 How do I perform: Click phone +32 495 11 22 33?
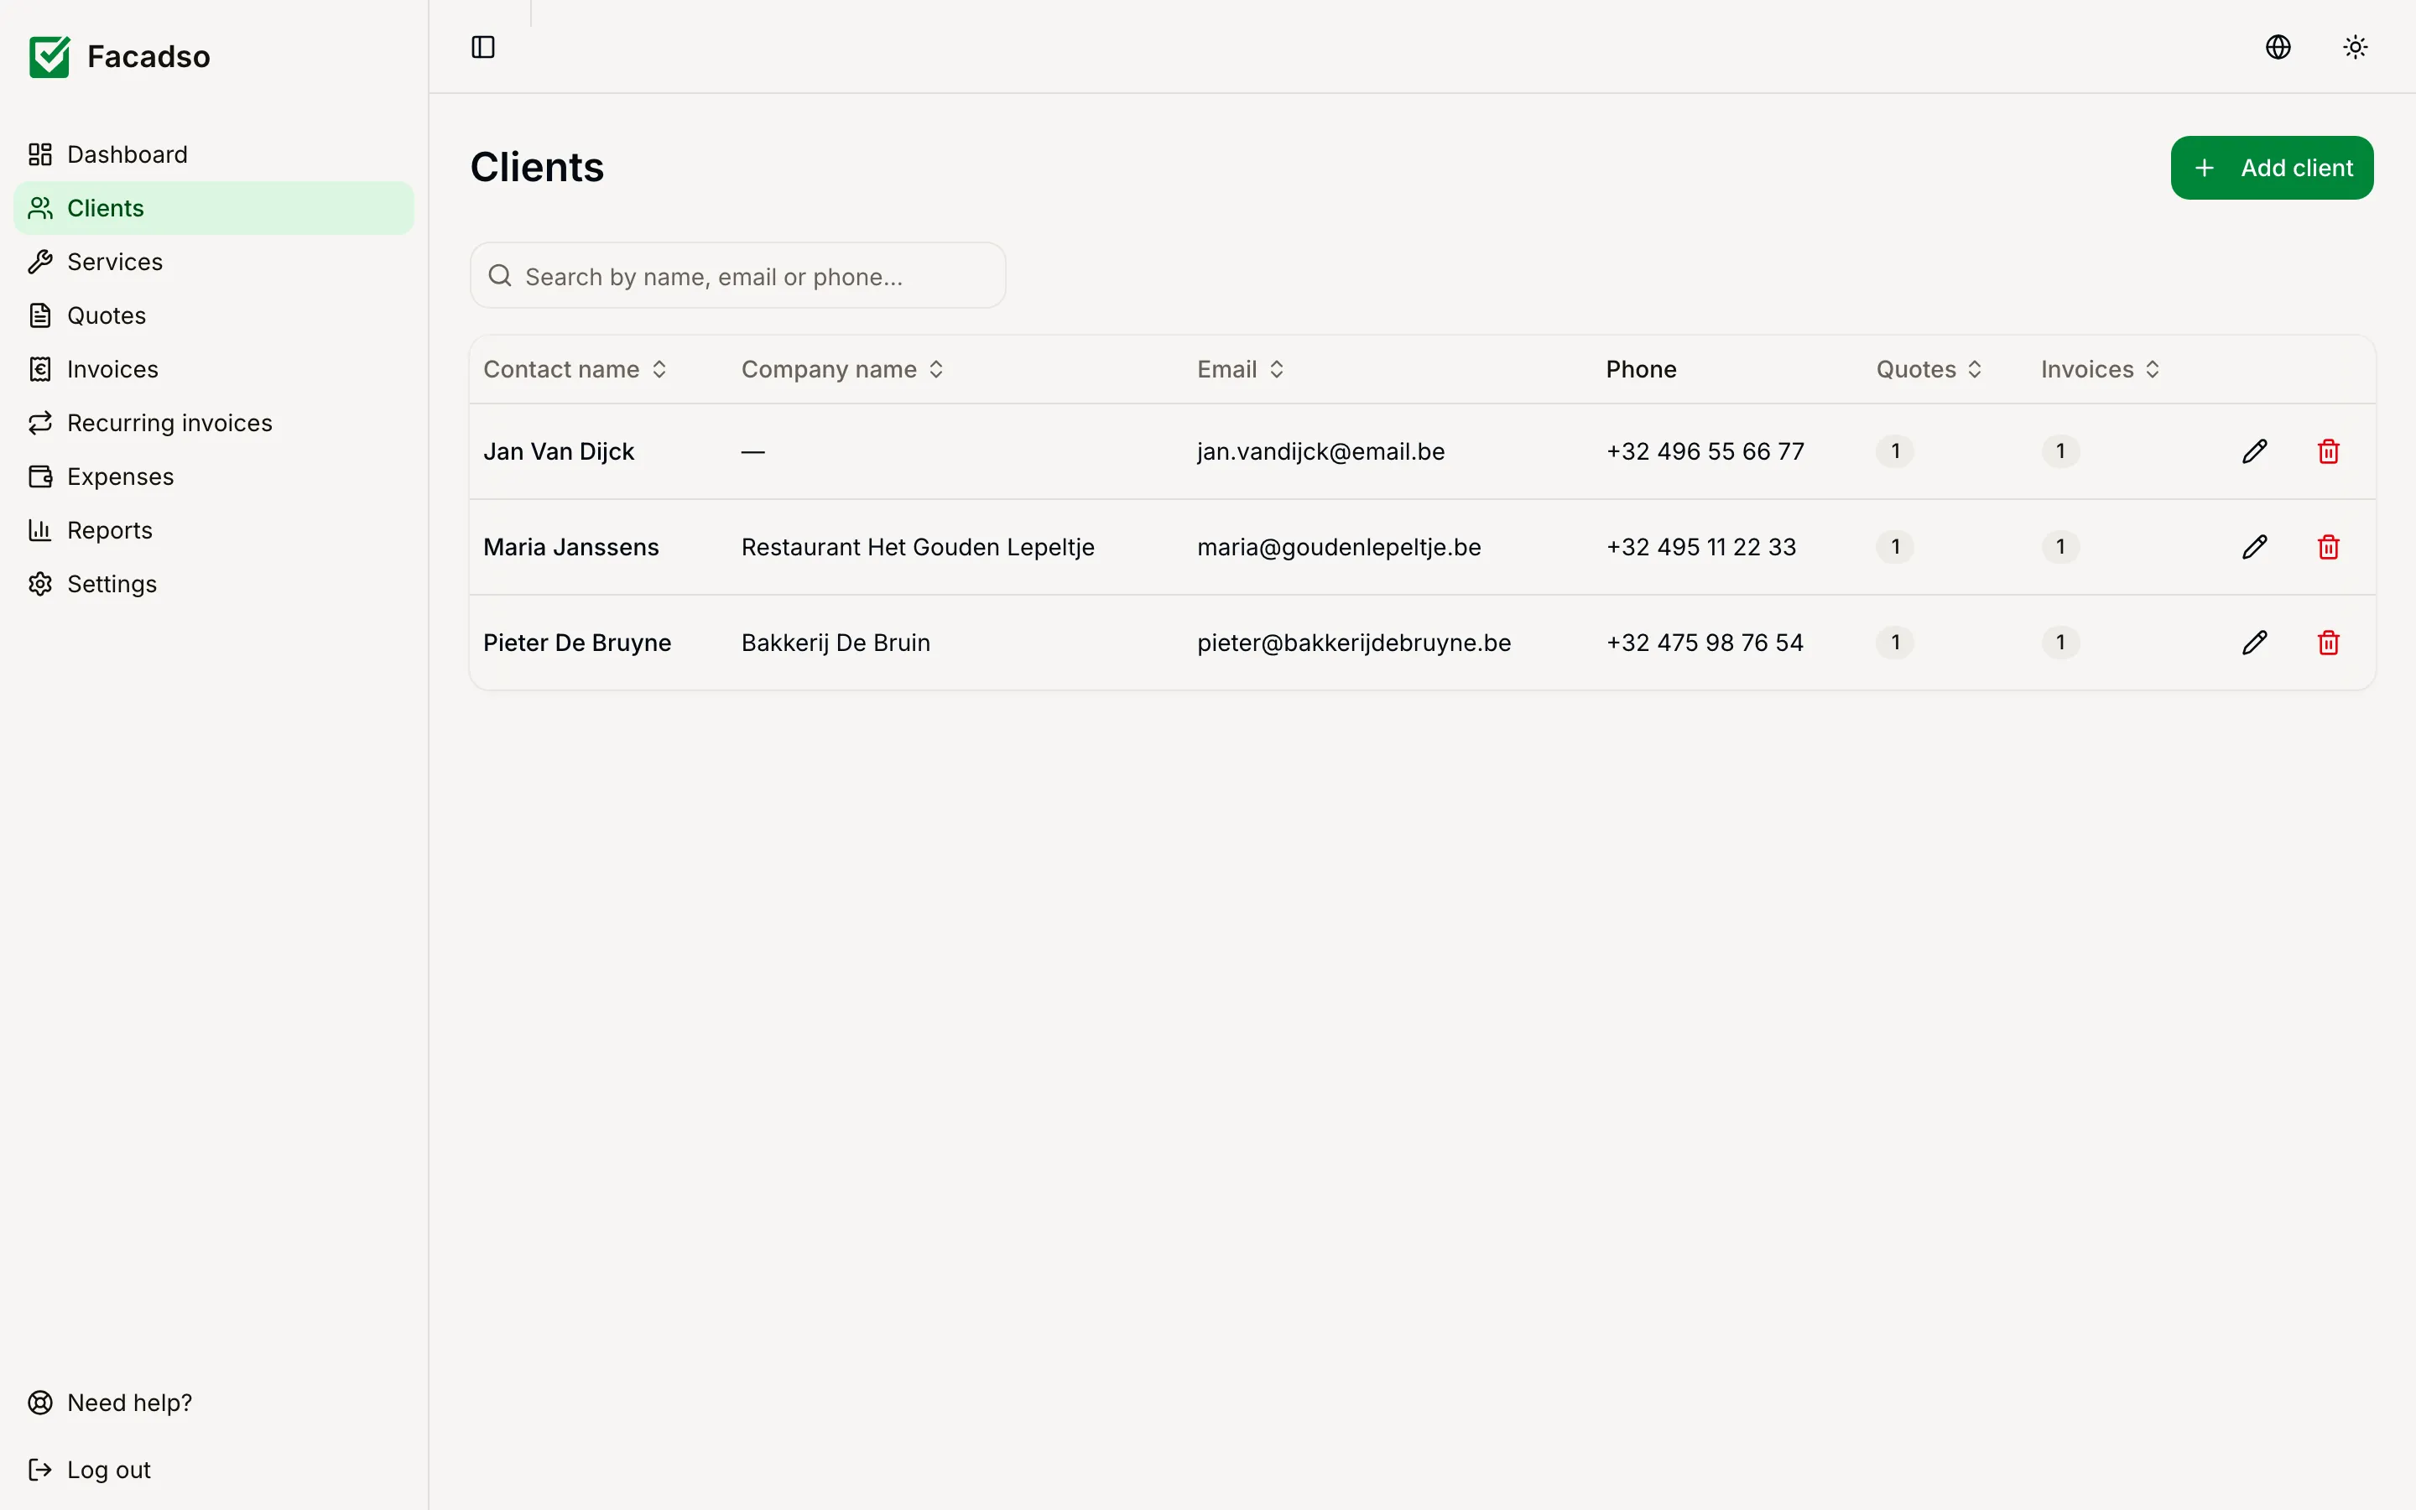1701,547
